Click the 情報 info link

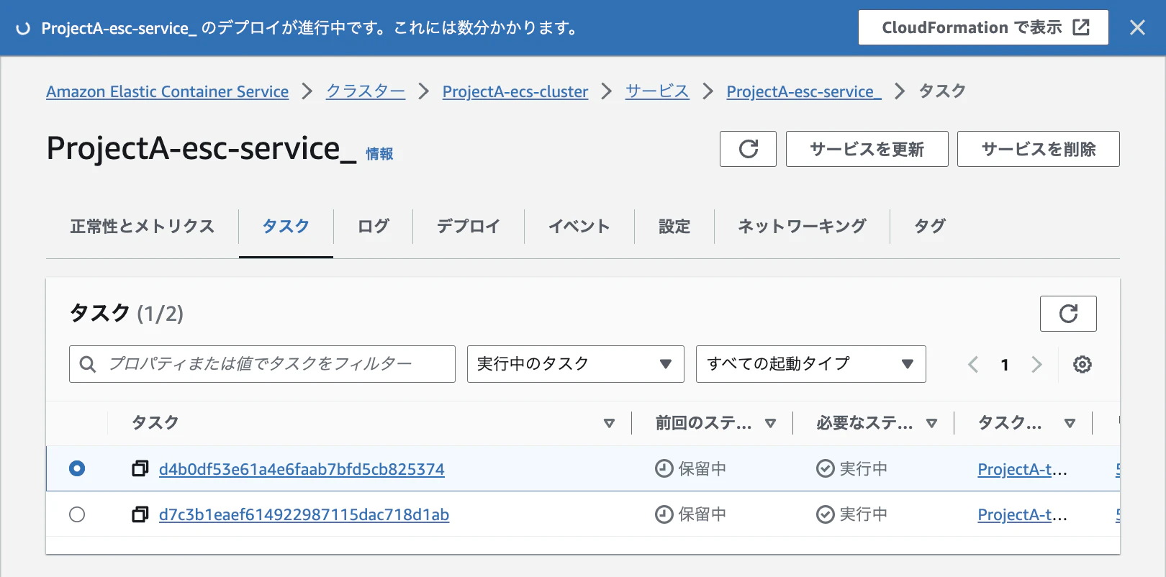pyautogui.click(x=379, y=154)
